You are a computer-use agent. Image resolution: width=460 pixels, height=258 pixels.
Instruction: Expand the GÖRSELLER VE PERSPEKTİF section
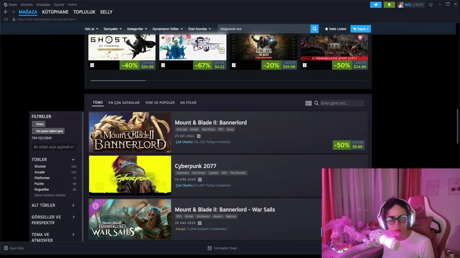tap(73, 217)
